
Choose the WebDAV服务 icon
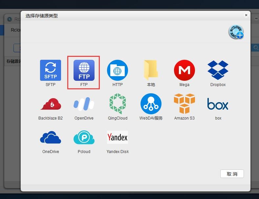pyautogui.click(x=151, y=104)
